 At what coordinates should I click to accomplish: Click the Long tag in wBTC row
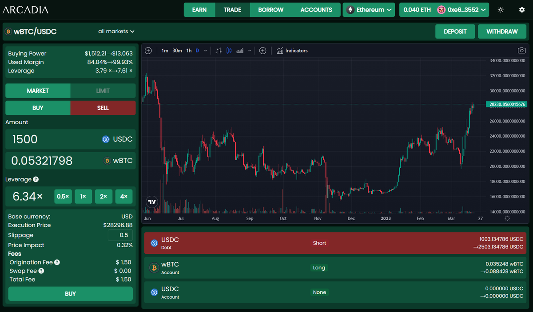319,268
